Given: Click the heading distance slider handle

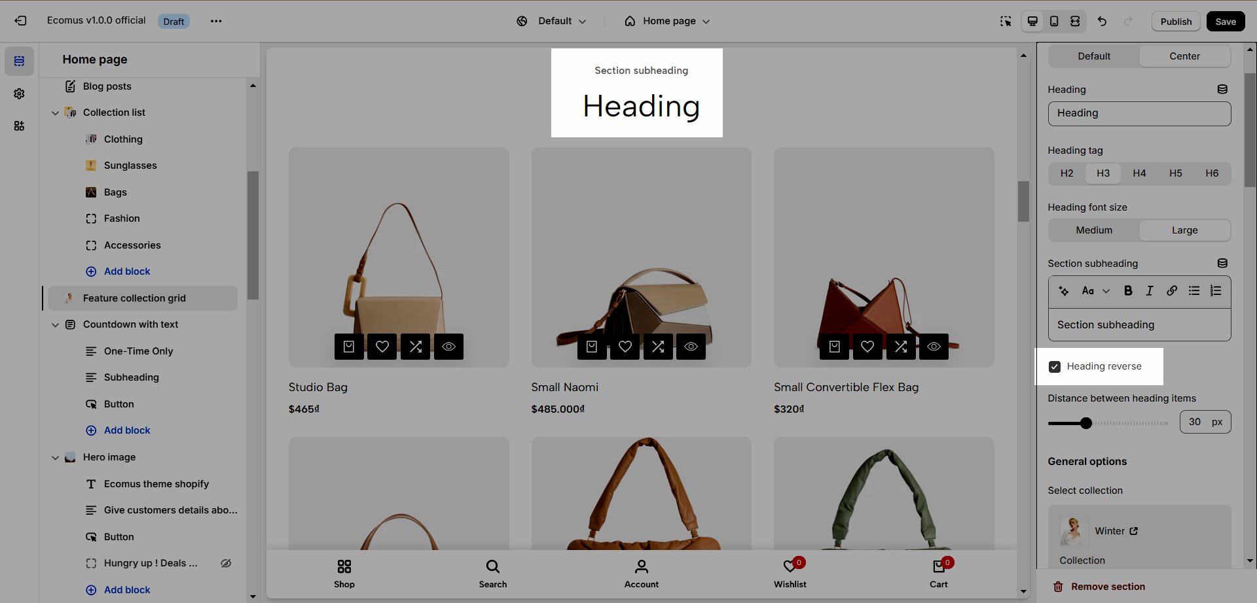Looking at the screenshot, I should [x=1086, y=423].
